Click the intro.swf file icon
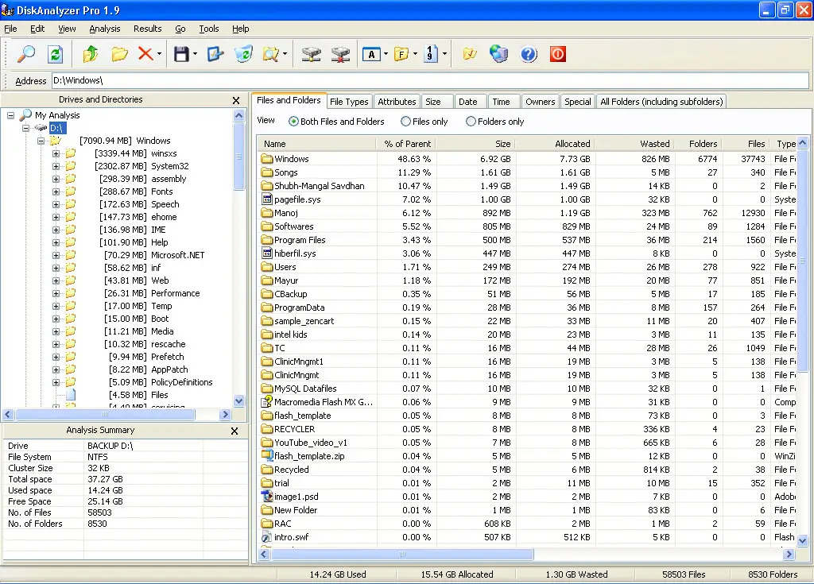The height and width of the screenshot is (584, 814). pyautogui.click(x=267, y=537)
